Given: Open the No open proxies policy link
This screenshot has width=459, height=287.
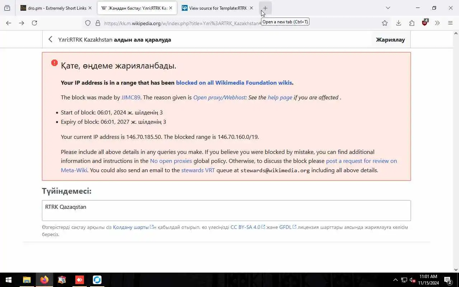Looking at the screenshot, I should tap(171, 161).
